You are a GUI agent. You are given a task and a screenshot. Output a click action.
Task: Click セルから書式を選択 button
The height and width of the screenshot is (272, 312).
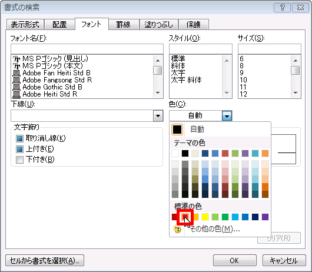point(45,260)
